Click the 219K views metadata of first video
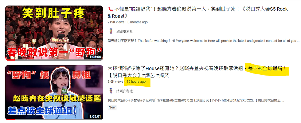This screenshot has height=123, width=301. click(116, 22)
